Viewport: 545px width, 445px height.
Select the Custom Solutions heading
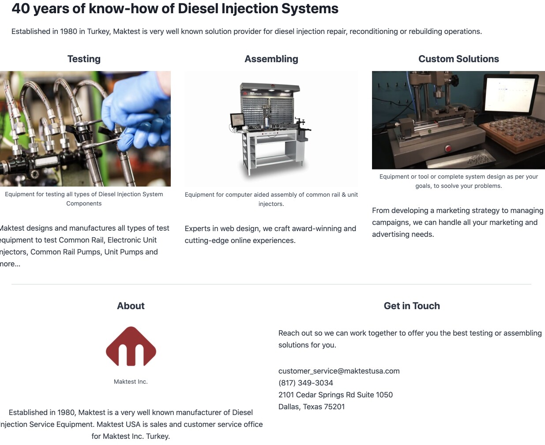pos(459,59)
